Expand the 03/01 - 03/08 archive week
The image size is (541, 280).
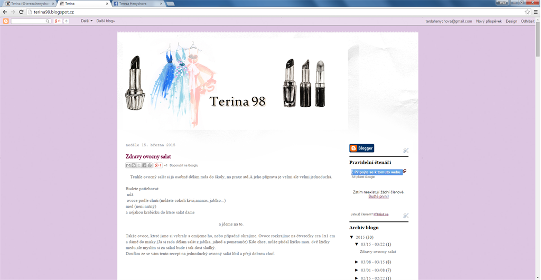357,270
